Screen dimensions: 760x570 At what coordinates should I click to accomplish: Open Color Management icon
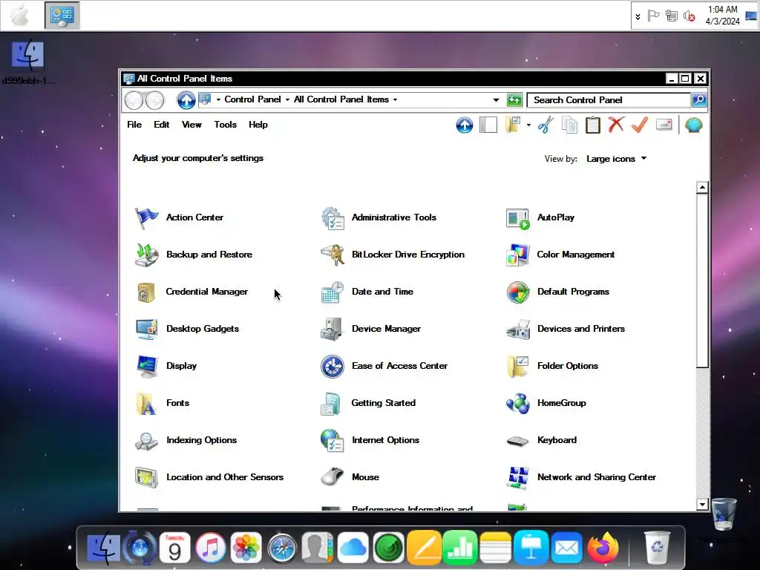[517, 255]
